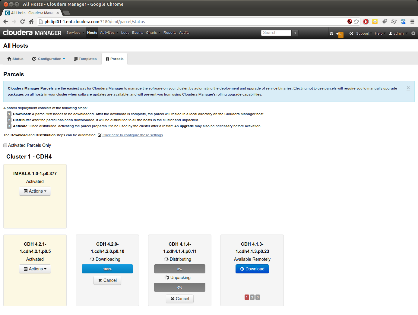Click the running commands play-circle icon
The width and height of the screenshot is (418, 315).
[351, 33]
